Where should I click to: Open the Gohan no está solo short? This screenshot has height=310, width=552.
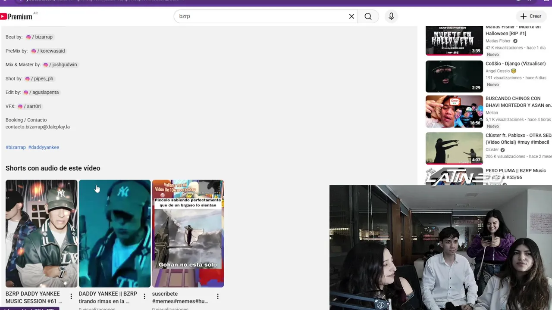[x=188, y=233]
